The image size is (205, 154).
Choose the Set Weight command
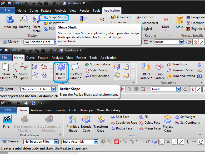point(185,117)
